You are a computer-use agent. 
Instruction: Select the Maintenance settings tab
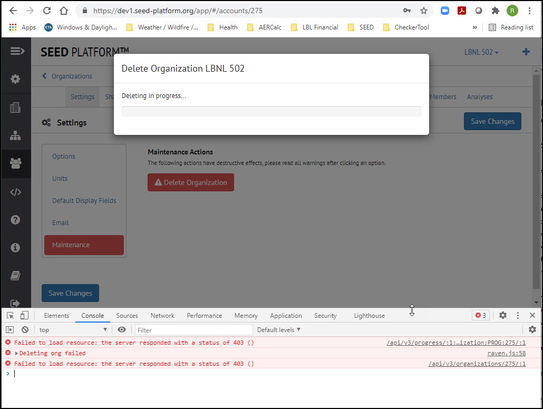pyautogui.click(x=83, y=245)
